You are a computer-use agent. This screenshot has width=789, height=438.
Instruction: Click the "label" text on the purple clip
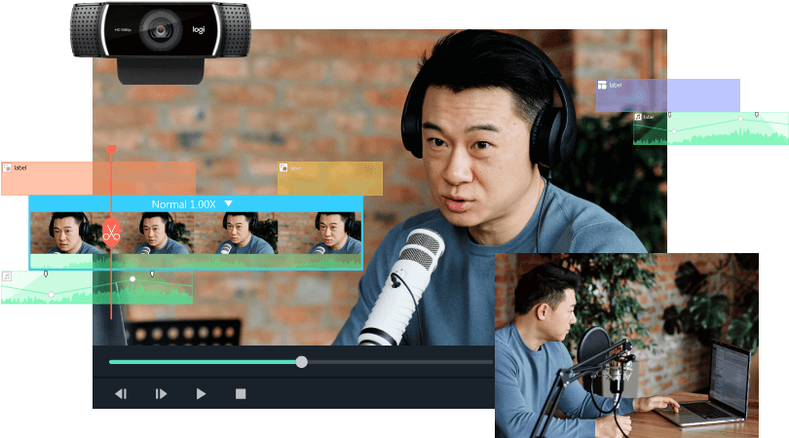coord(616,85)
